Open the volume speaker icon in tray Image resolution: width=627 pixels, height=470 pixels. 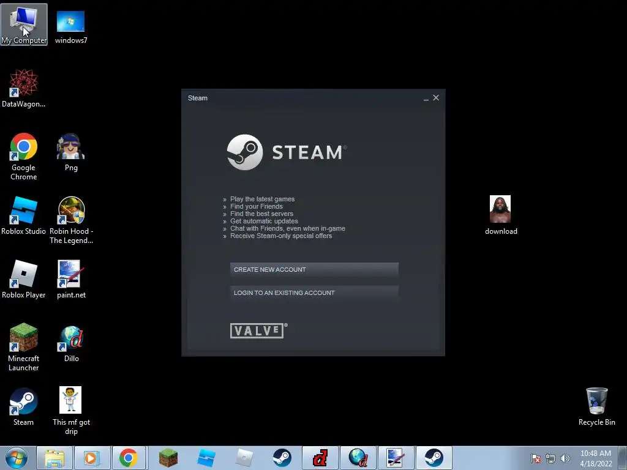(565, 458)
